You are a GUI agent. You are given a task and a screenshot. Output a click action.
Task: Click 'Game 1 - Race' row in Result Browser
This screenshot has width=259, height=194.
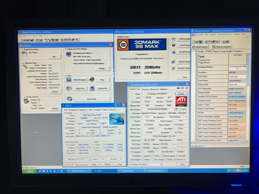pos(221,104)
